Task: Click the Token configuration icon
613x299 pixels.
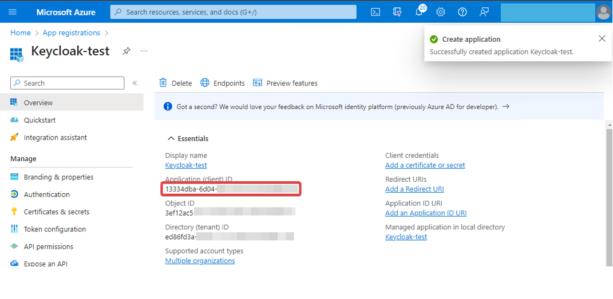Action: [x=14, y=229]
